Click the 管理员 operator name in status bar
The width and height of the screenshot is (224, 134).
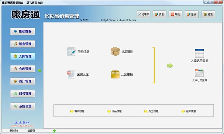pyautogui.click(x=31, y=131)
